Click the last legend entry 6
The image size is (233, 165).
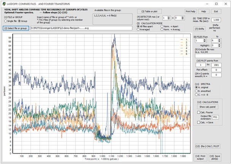coord(184,54)
